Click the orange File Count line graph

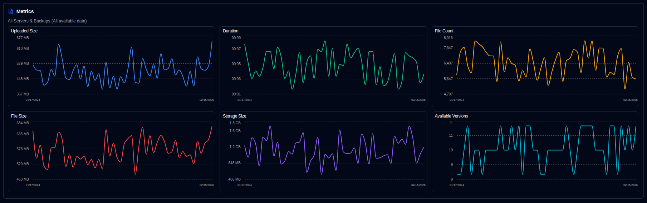pos(546,65)
